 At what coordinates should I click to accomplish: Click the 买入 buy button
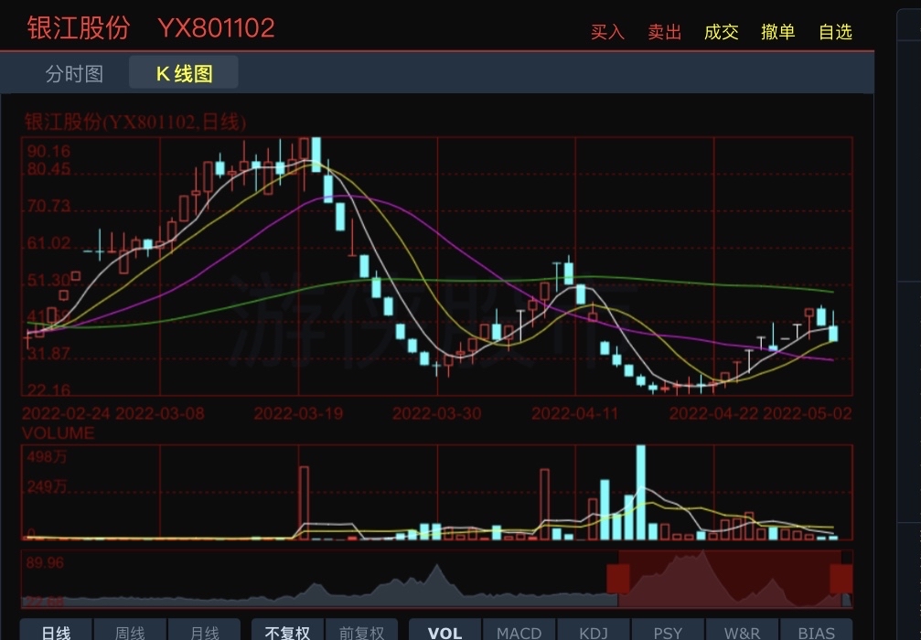click(607, 32)
